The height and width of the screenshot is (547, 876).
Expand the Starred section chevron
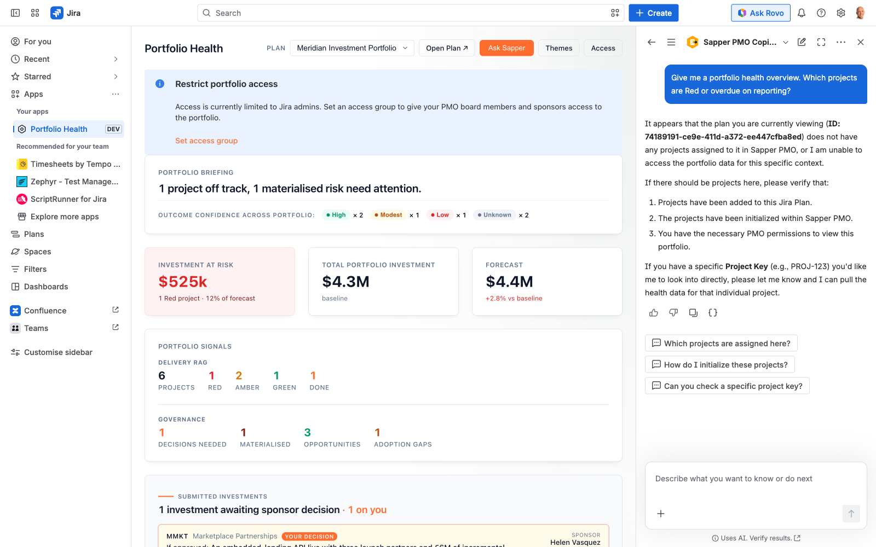click(x=116, y=77)
